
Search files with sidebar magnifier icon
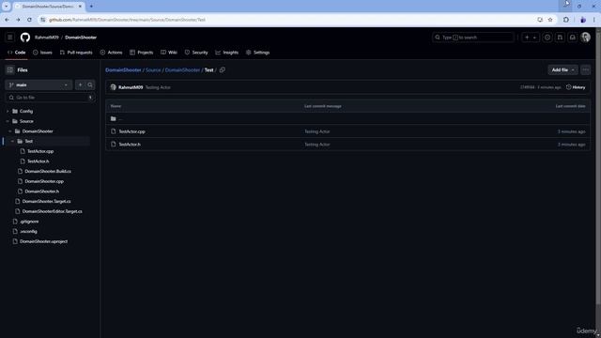[90, 84]
